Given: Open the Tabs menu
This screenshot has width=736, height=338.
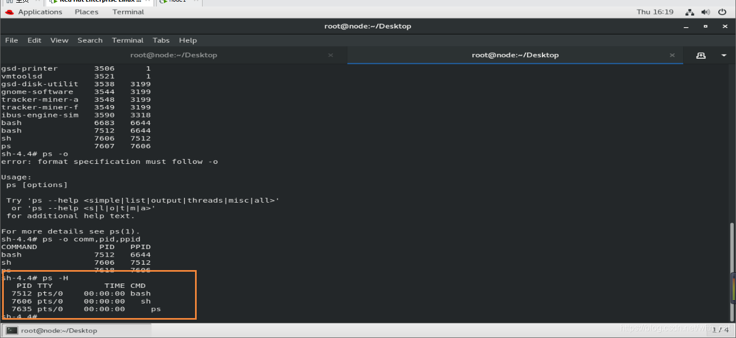Looking at the screenshot, I should (161, 40).
